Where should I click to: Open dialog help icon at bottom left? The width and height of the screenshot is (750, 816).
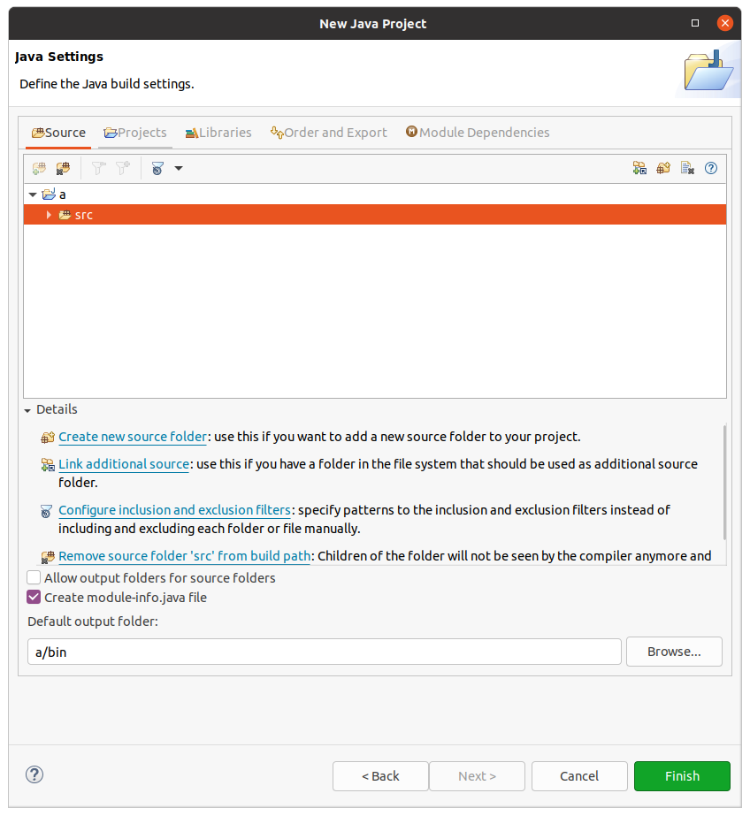(34, 774)
